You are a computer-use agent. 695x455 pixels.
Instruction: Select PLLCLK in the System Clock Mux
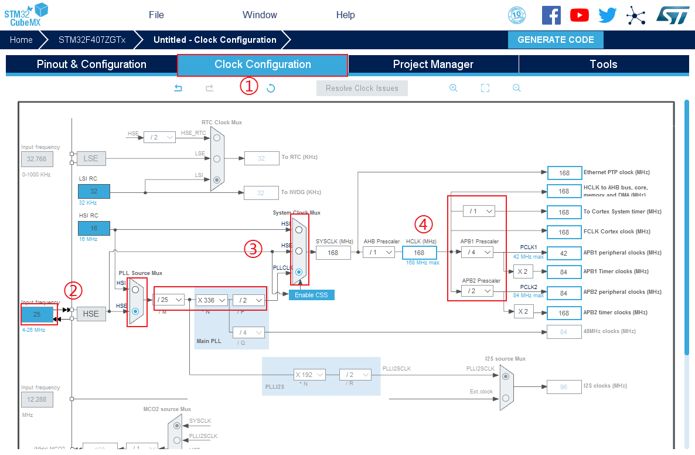(299, 272)
